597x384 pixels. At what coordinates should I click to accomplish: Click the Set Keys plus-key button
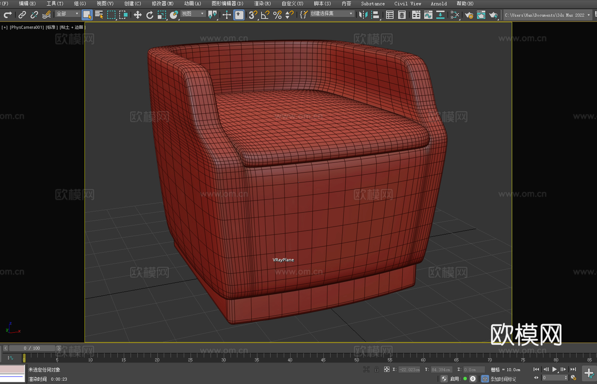pos(589,373)
